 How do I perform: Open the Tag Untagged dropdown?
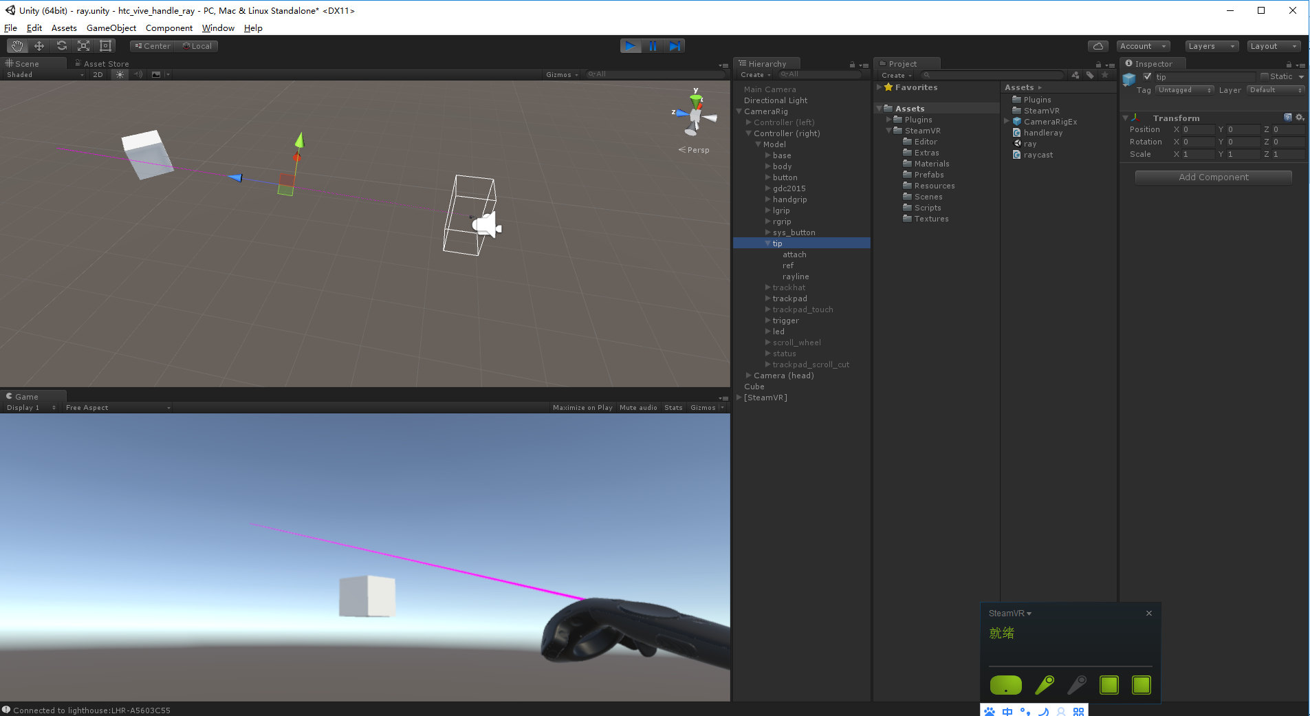click(x=1185, y=90)
